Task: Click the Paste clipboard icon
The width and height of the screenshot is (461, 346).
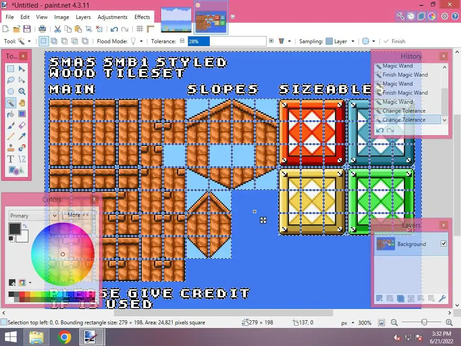Action: [78, 29]
